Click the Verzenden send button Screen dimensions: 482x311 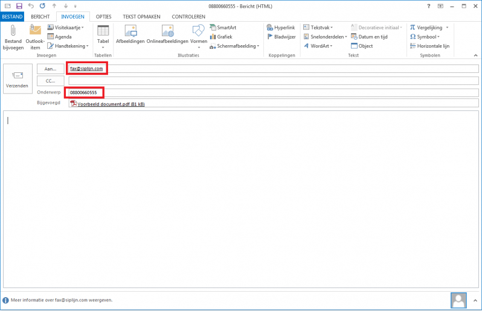18,78
